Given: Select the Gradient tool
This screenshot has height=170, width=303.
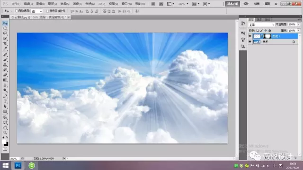Looking at the screenshot, I should coord(5,80).
